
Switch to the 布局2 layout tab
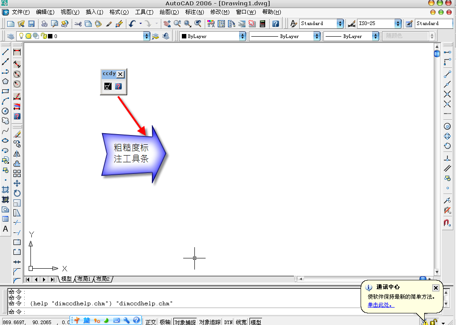103,279
